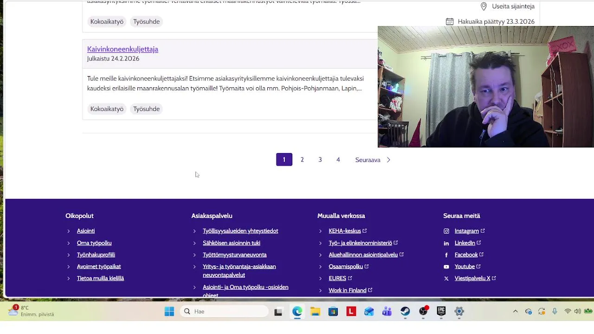Open the KEHA-keskus external link
This screenshot has width=594, height=334.
tap(348, 231)
